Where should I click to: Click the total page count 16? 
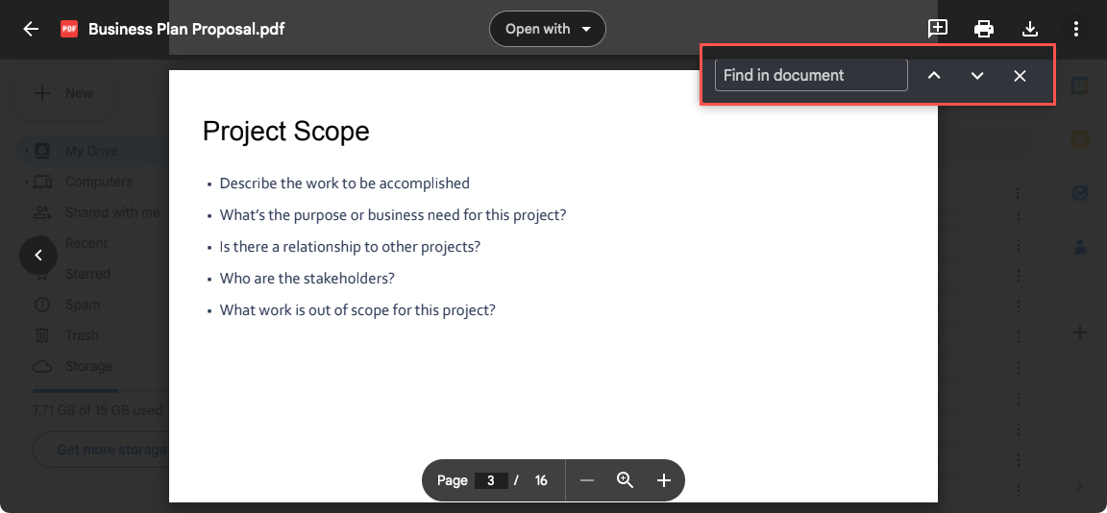pos(542,480)
